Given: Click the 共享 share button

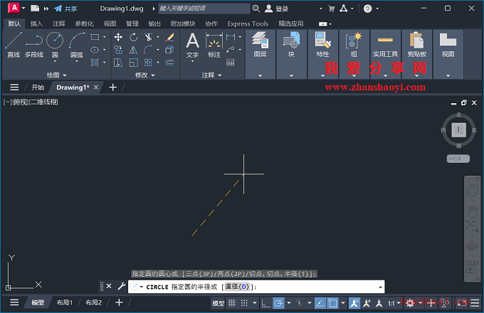Looking at the screenshot, I should [65, 9].
